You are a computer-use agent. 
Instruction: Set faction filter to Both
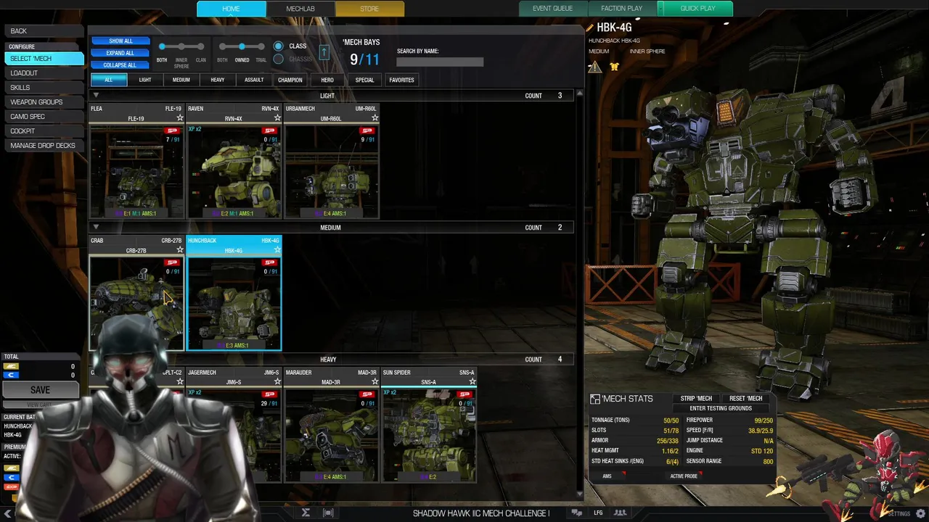pos(162,47)
